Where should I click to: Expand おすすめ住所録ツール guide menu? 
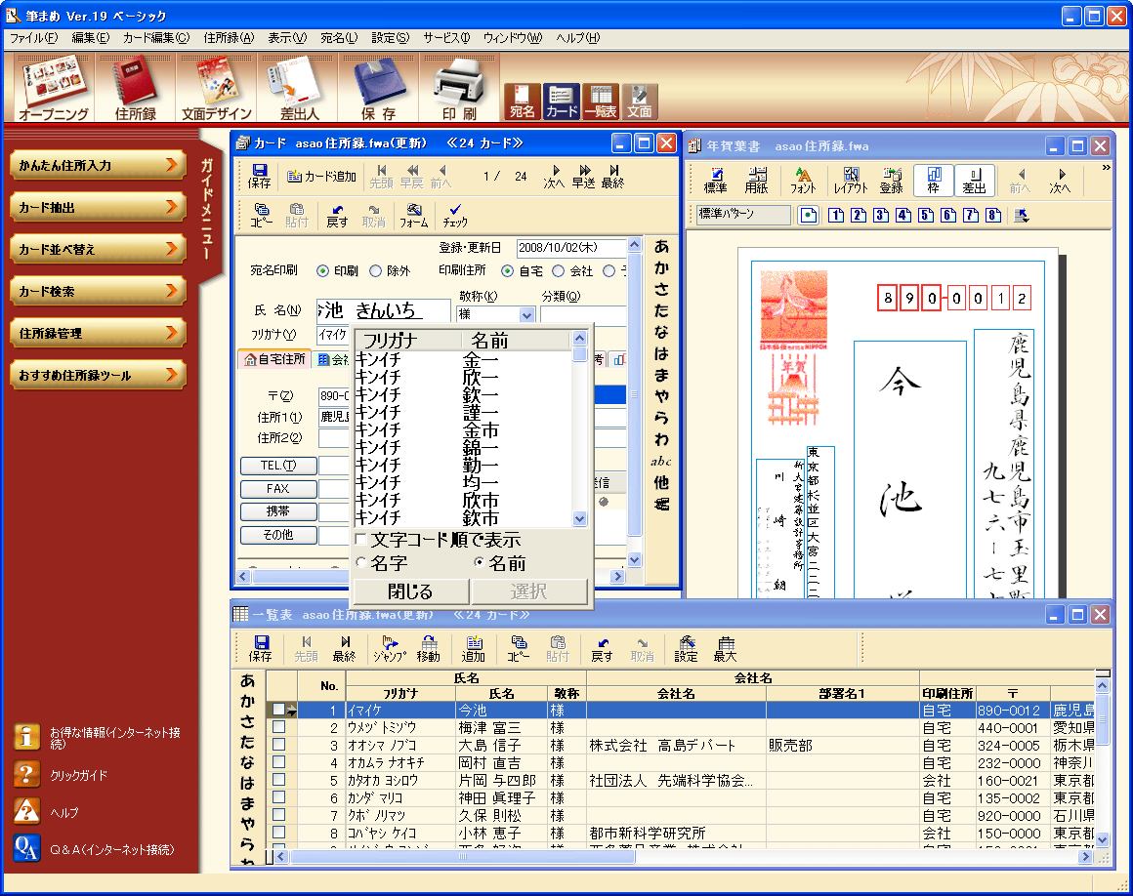pyautogui.click(x=98, y=375)
